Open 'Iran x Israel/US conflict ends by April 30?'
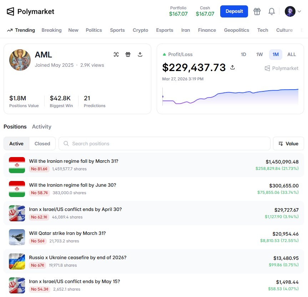Screen dimensions: 308x297 click(75, 210)
